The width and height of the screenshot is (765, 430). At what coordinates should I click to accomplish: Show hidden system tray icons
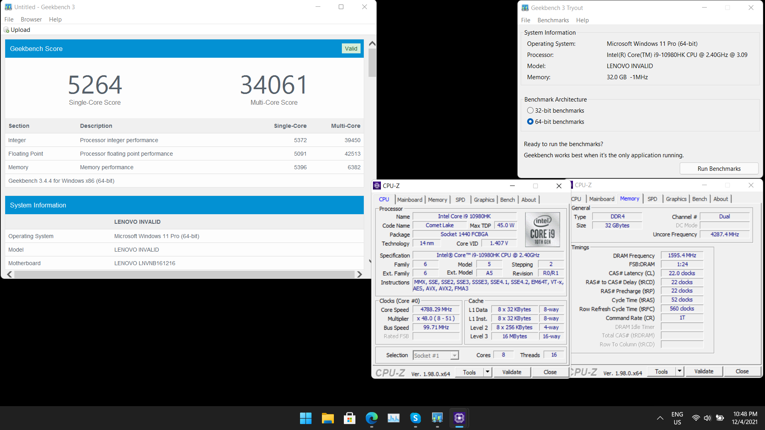(x=660, y=418)
